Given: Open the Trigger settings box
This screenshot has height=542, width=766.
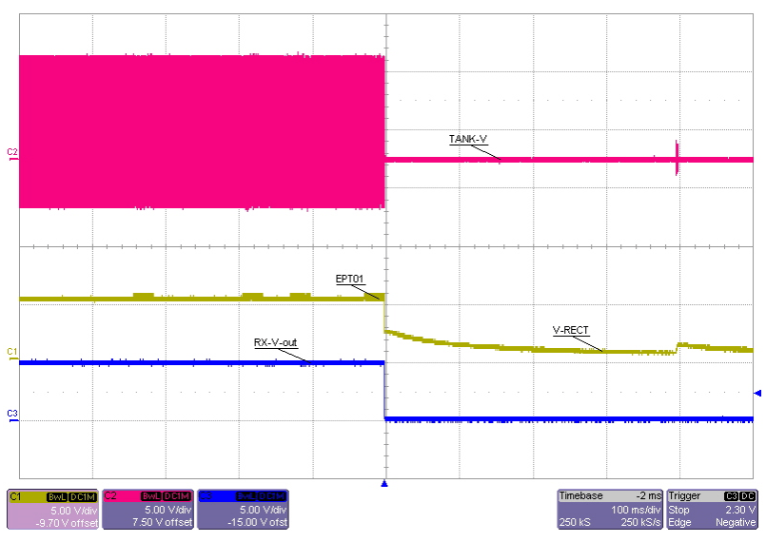Looking at the screenshot, I should [712, 509].
